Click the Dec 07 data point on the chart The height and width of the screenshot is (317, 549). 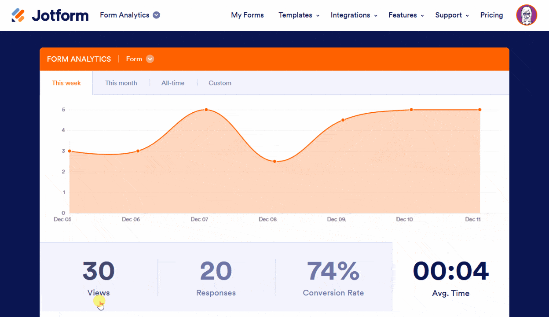pos(206,110)
